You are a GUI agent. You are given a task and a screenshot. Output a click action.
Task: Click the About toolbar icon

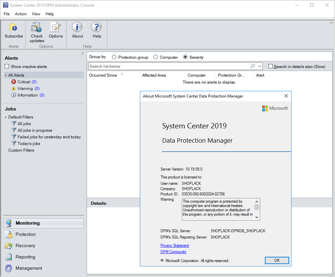[x=77, y=27]
